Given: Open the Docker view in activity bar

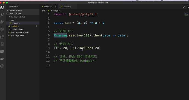Looking at the screenshot, I should (2, 59).
